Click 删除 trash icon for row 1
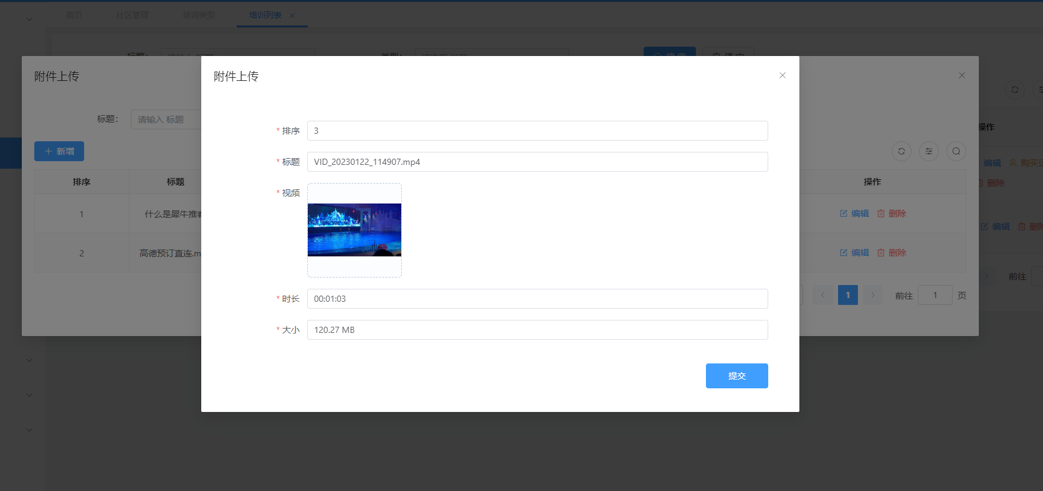 coord(881,213)
